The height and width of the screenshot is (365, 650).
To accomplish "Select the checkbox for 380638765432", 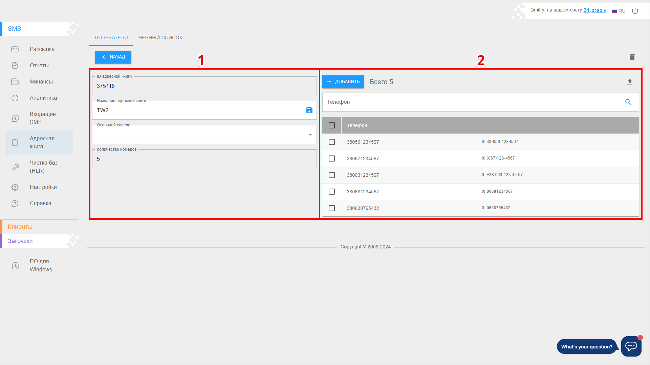I will tap(332, 208).
